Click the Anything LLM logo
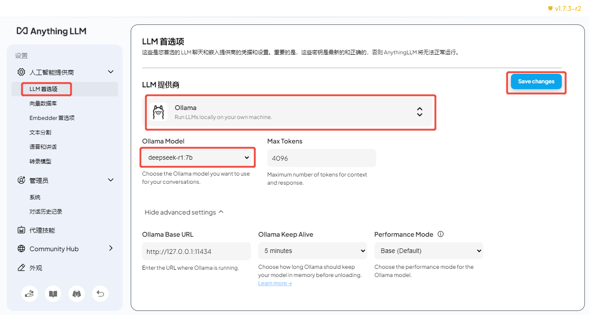This screenshot has width=589, height=315. [51, 31]
